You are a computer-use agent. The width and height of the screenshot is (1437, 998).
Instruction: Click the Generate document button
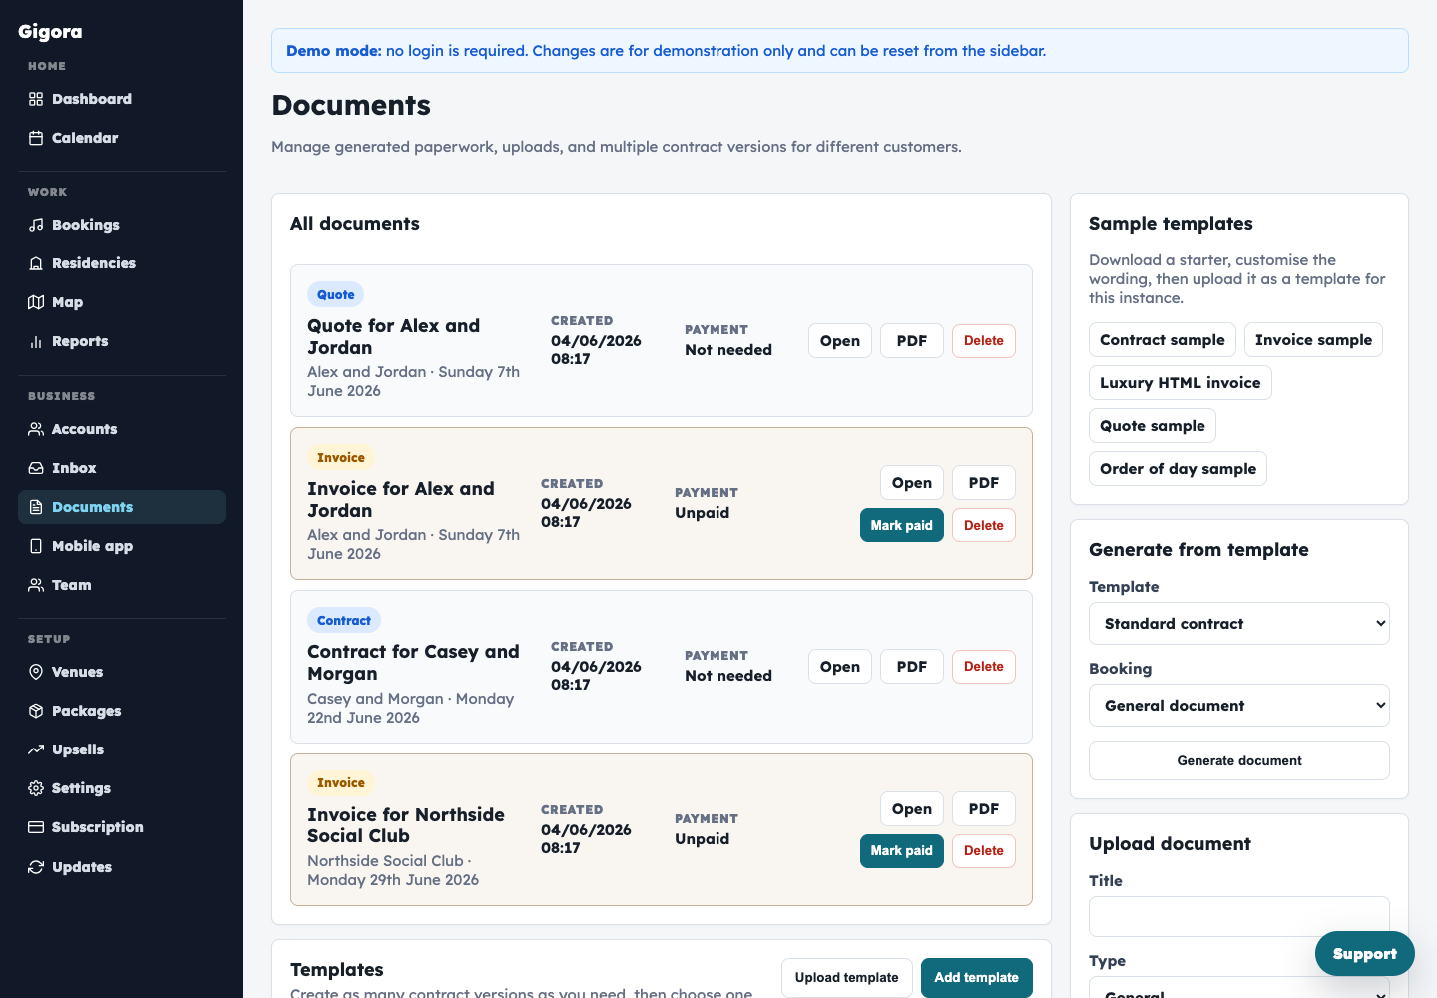click(x=1239, y=760)
